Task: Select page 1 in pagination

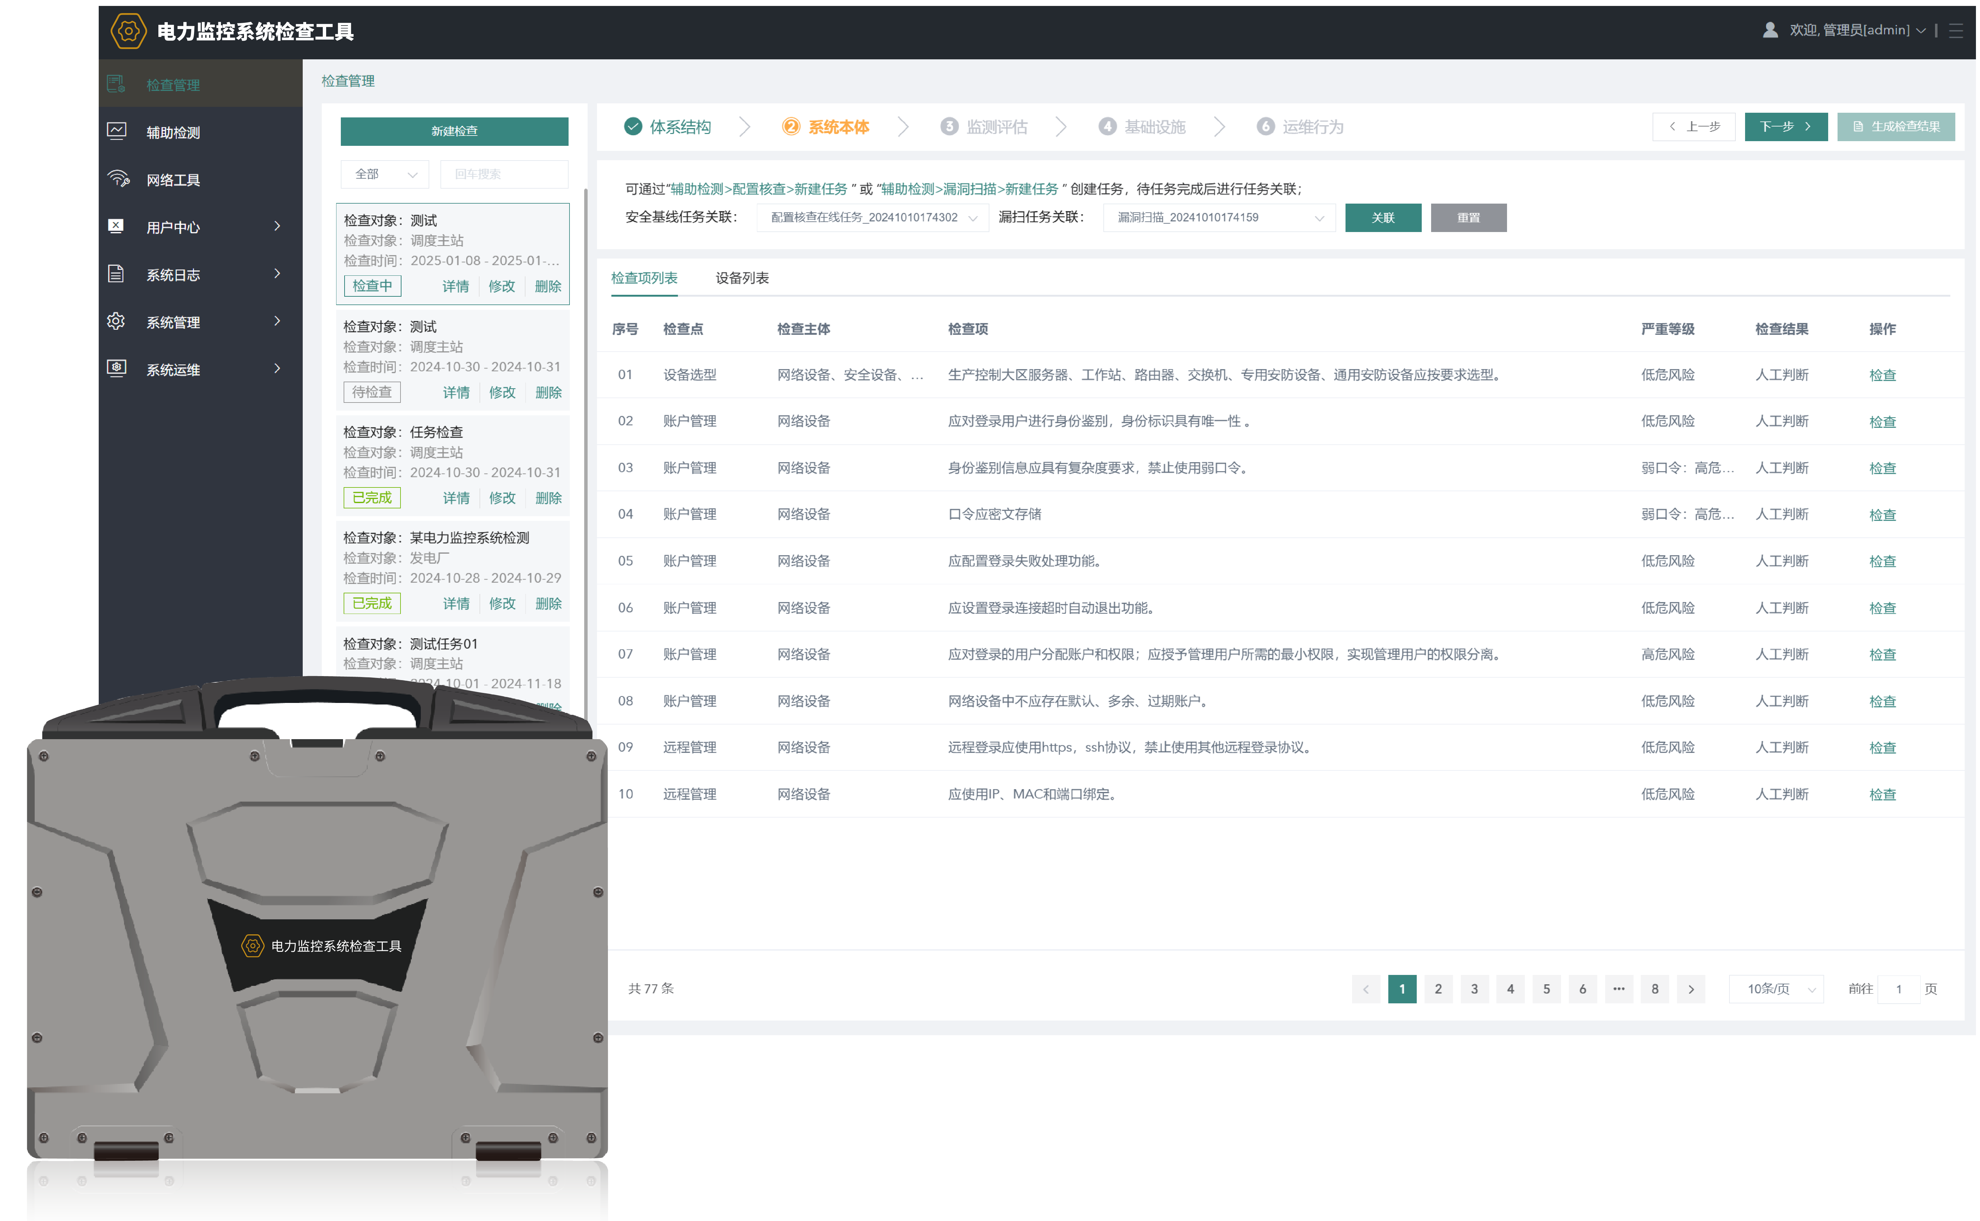Action: tap(1402, 989)
